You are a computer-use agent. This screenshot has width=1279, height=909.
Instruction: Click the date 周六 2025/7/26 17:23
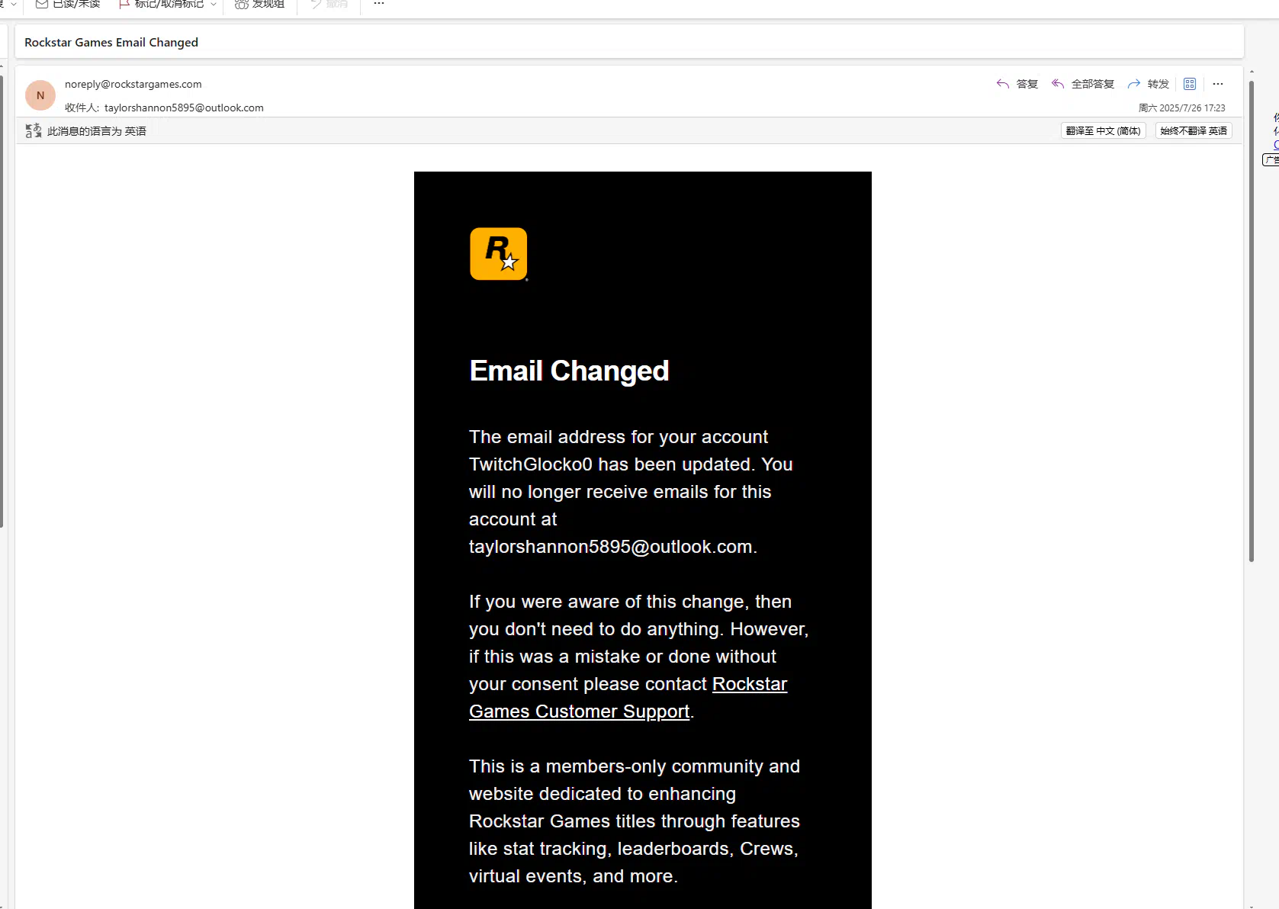(x=1182, y=108)
